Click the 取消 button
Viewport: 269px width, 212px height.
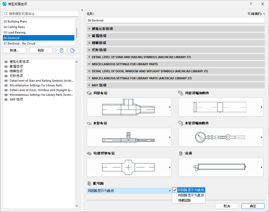click(227, 206)
